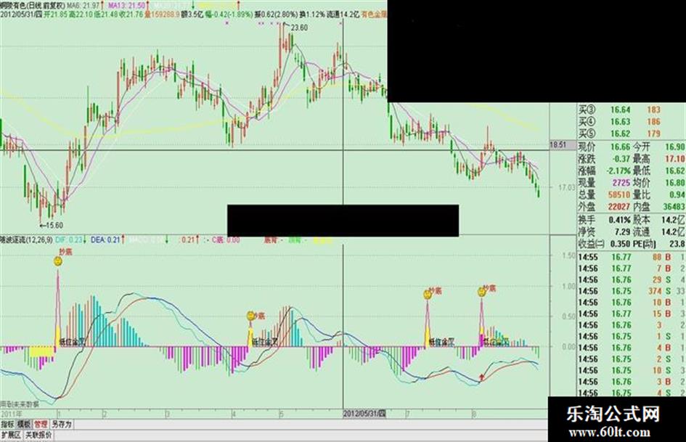Click the MA6: 21.97 readout

point(83,6)
